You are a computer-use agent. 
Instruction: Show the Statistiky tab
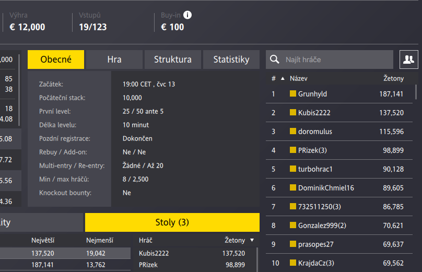231,60
